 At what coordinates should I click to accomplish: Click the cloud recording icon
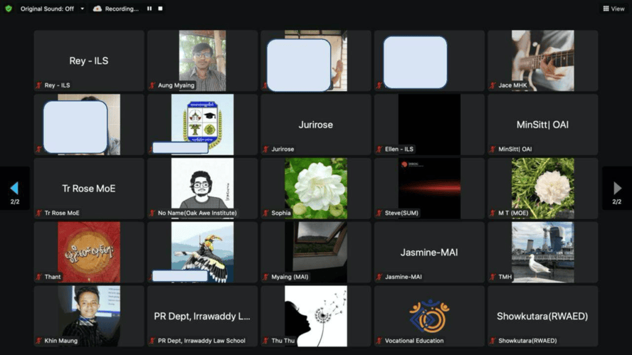pyautogui.click(x=97, y=9)
